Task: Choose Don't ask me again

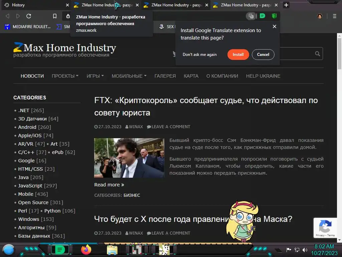Action: pos(200,55)
